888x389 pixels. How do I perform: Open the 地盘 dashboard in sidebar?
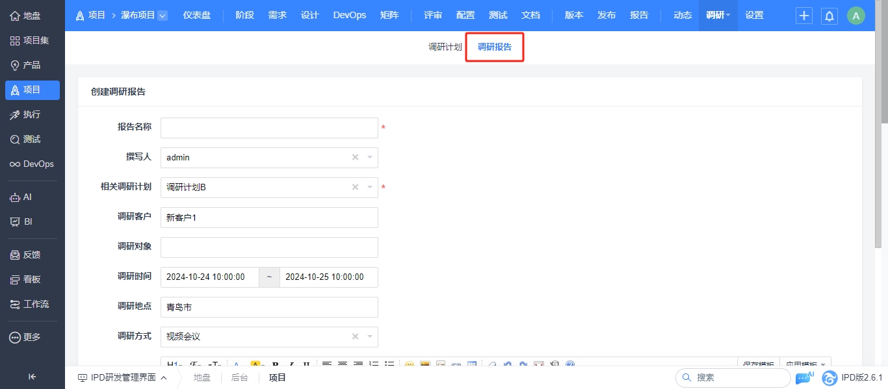click(x=26, y=16)
